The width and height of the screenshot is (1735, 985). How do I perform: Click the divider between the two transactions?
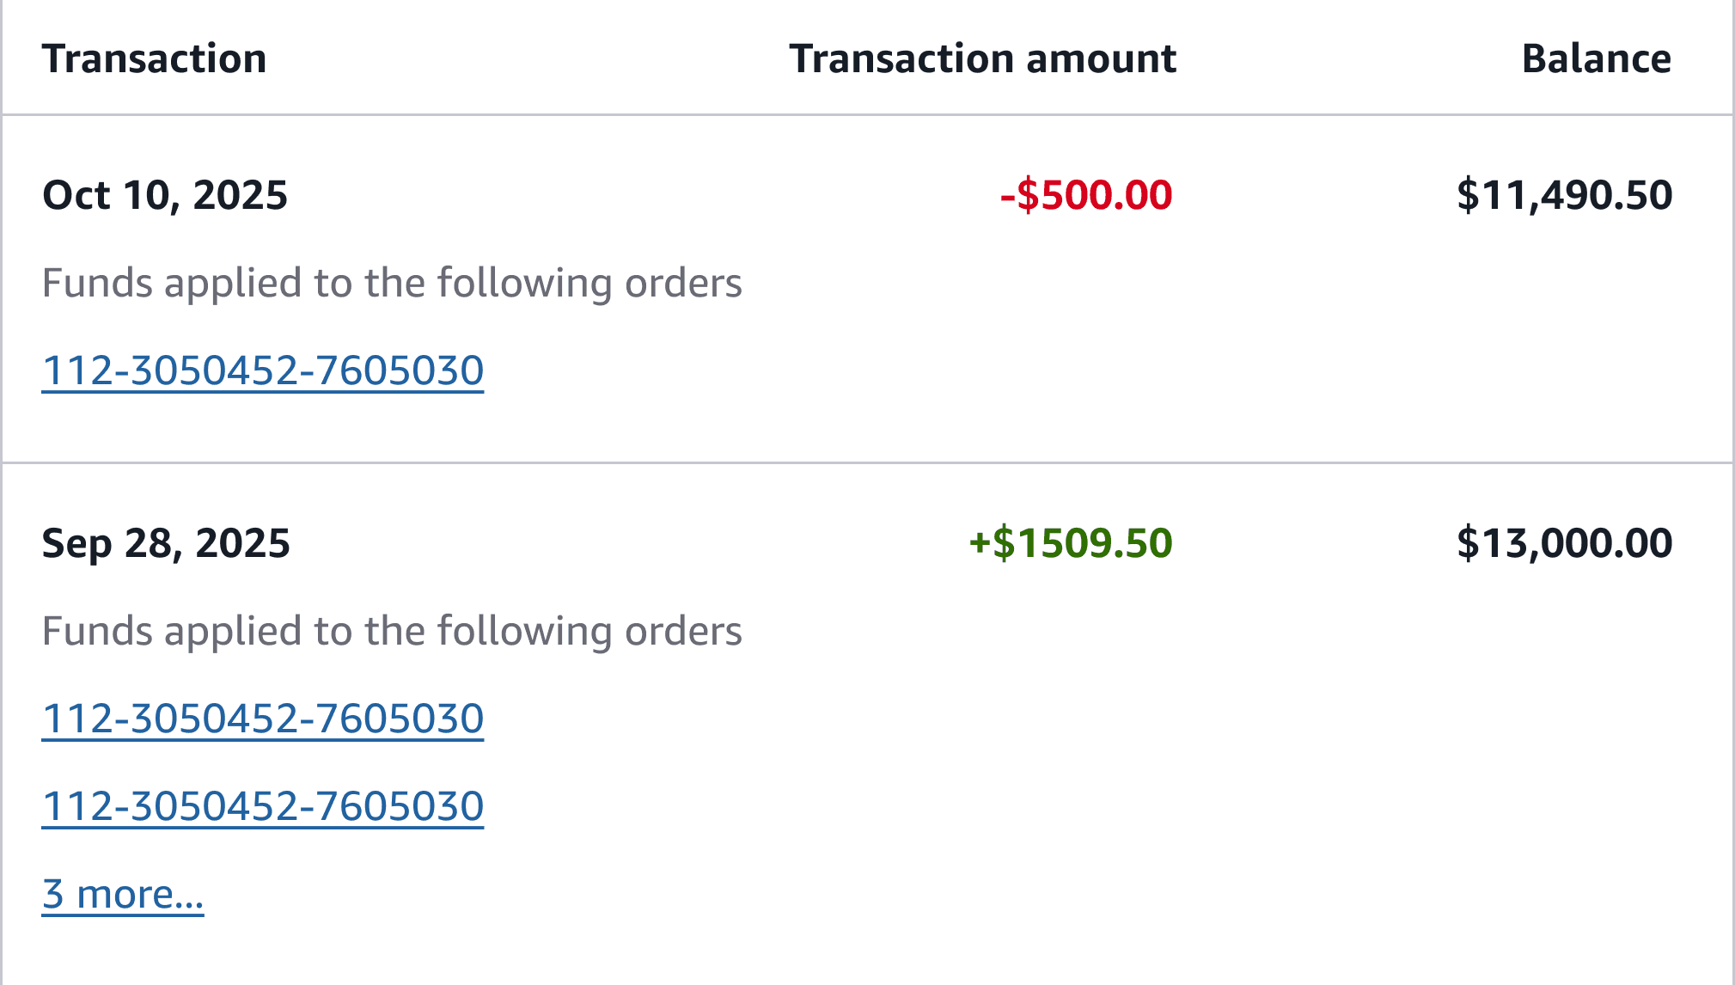coord(867,463)
